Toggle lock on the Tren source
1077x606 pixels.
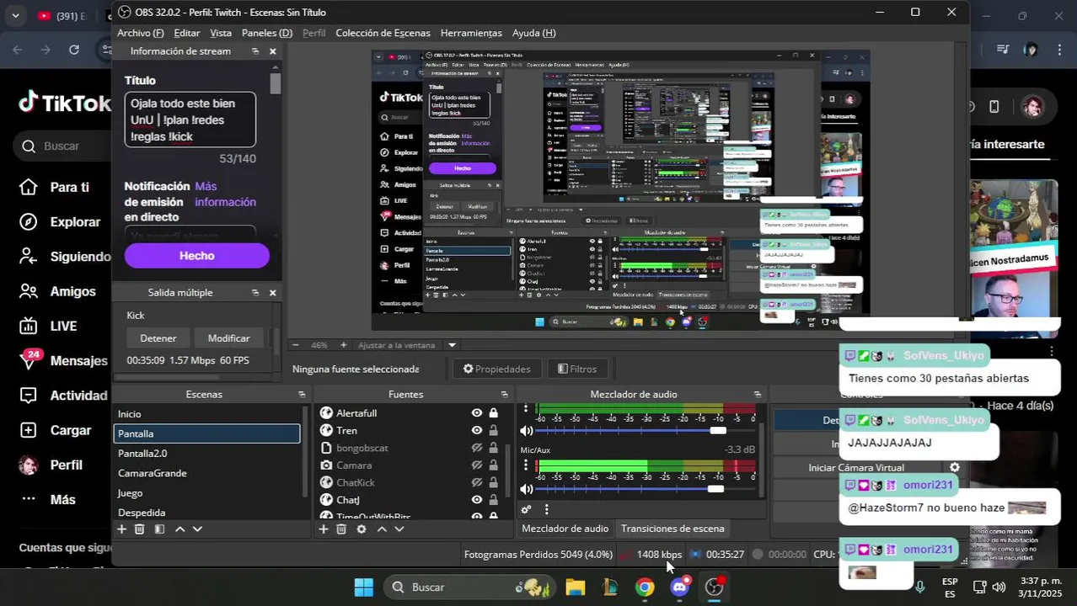tap(493, 431)
